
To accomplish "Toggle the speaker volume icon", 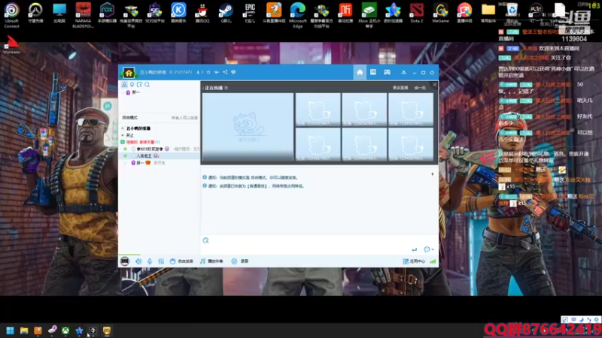I will point(138,261).
